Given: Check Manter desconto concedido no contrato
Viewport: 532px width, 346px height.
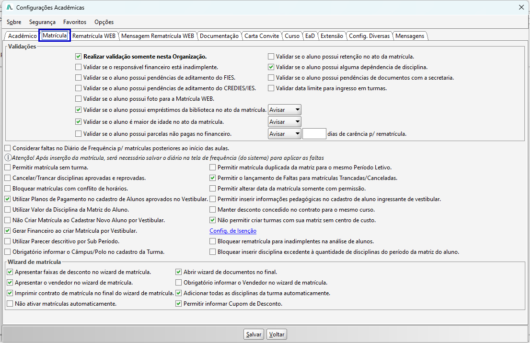Looking at the screenshot, I should pyautogui.click(x=212, y=209).
